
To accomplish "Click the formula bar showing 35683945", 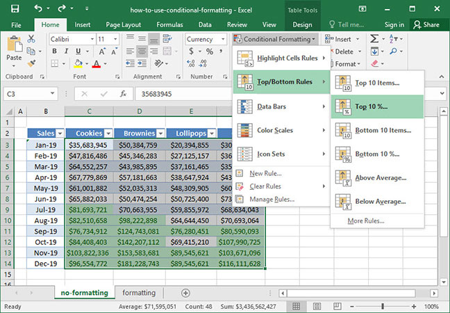I will coord(183,94).
